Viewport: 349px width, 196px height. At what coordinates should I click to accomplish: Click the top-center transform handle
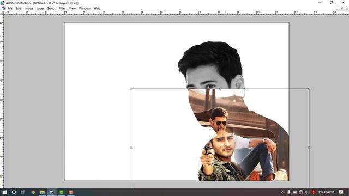220,89
